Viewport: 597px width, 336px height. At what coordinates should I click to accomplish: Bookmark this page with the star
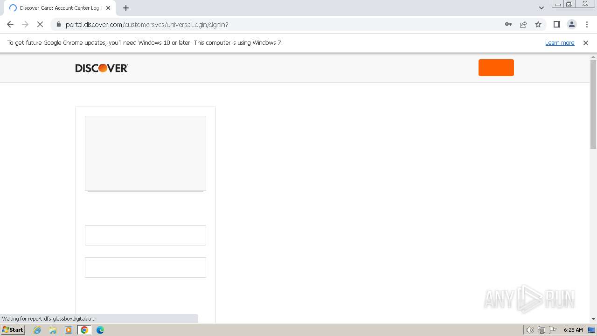pos(538,24)
